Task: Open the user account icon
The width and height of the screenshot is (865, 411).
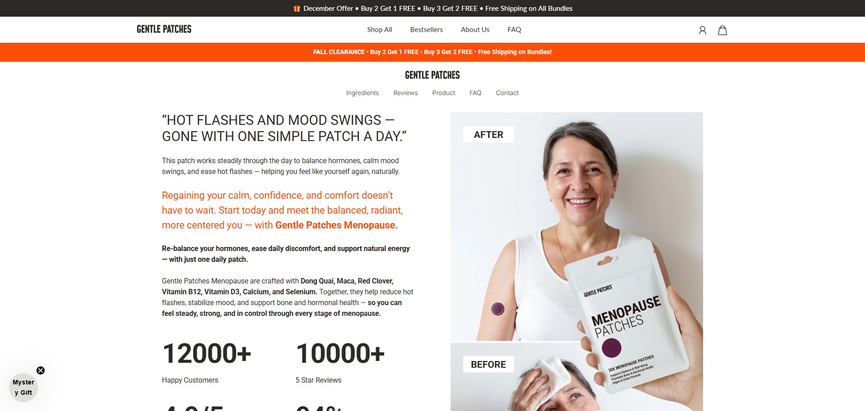Action: 702,30
